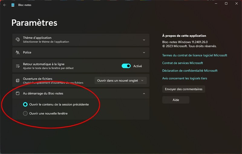This screenshot has width=242, height=154.
Task: Click the Retour automatique à la ligne label
Action: click(44, 64)
